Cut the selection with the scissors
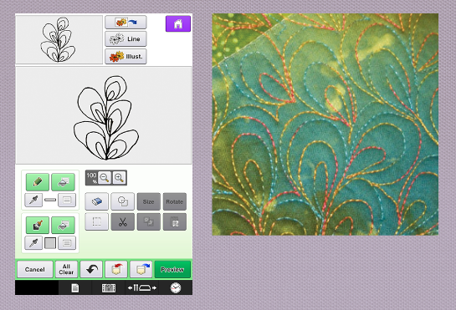The height and width of the screenshot is (310, 456). point(122,221)
